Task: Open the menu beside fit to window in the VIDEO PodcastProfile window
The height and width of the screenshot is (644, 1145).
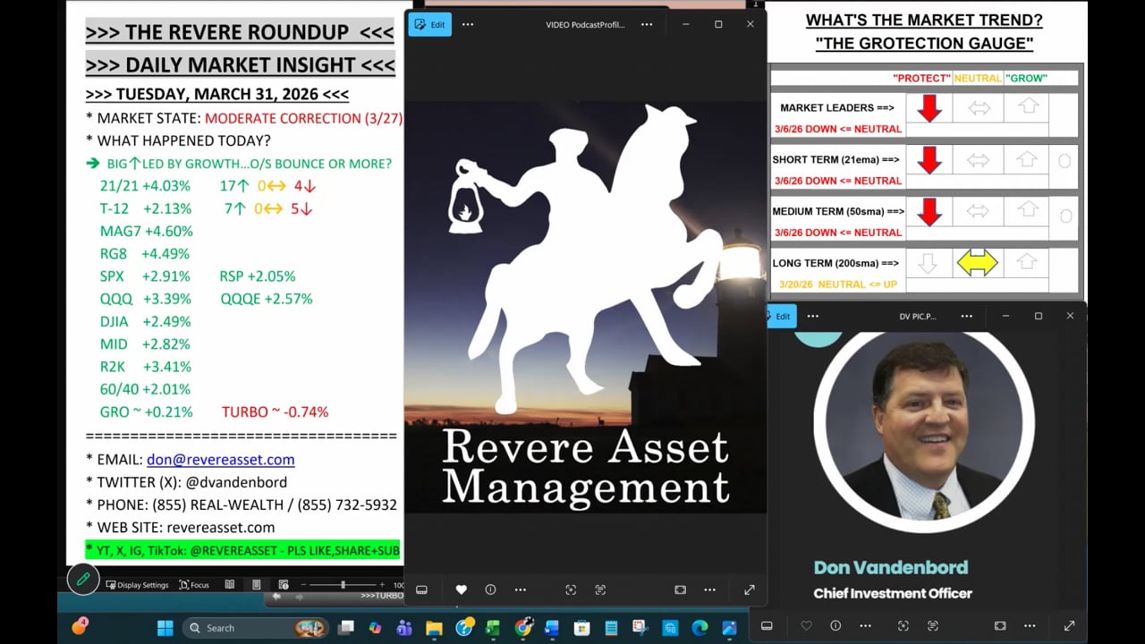Action: pos(709,589)
